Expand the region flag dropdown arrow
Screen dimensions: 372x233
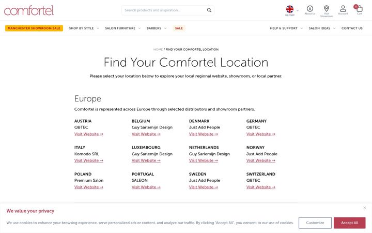tap(298, 10)
